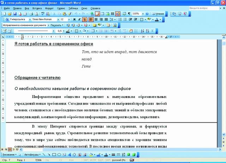Image resolution: width=226 pixels, height=163 pixels.
Task: Click the Insert new comment icon
Action: tap(94, 25)
